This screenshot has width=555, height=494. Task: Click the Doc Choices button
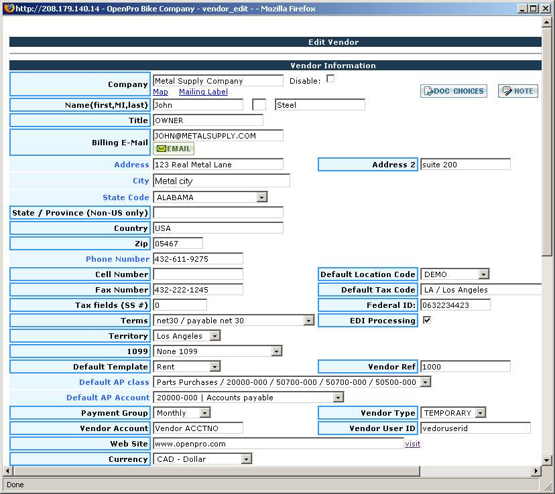pyautogui.click(x=453, y=91)
